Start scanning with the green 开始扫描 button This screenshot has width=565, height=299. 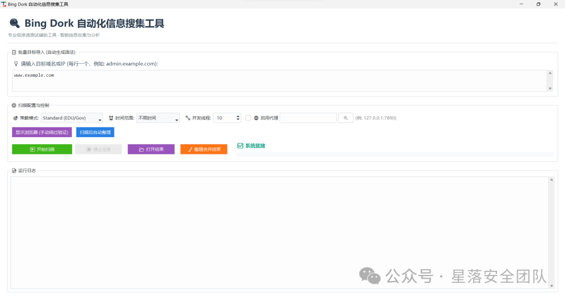pyautogui.click(x=42, y=149)
